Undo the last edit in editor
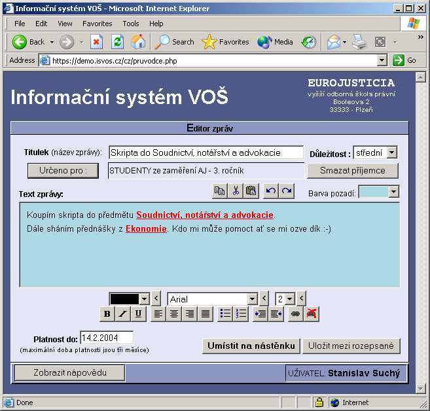 (271, 190)
